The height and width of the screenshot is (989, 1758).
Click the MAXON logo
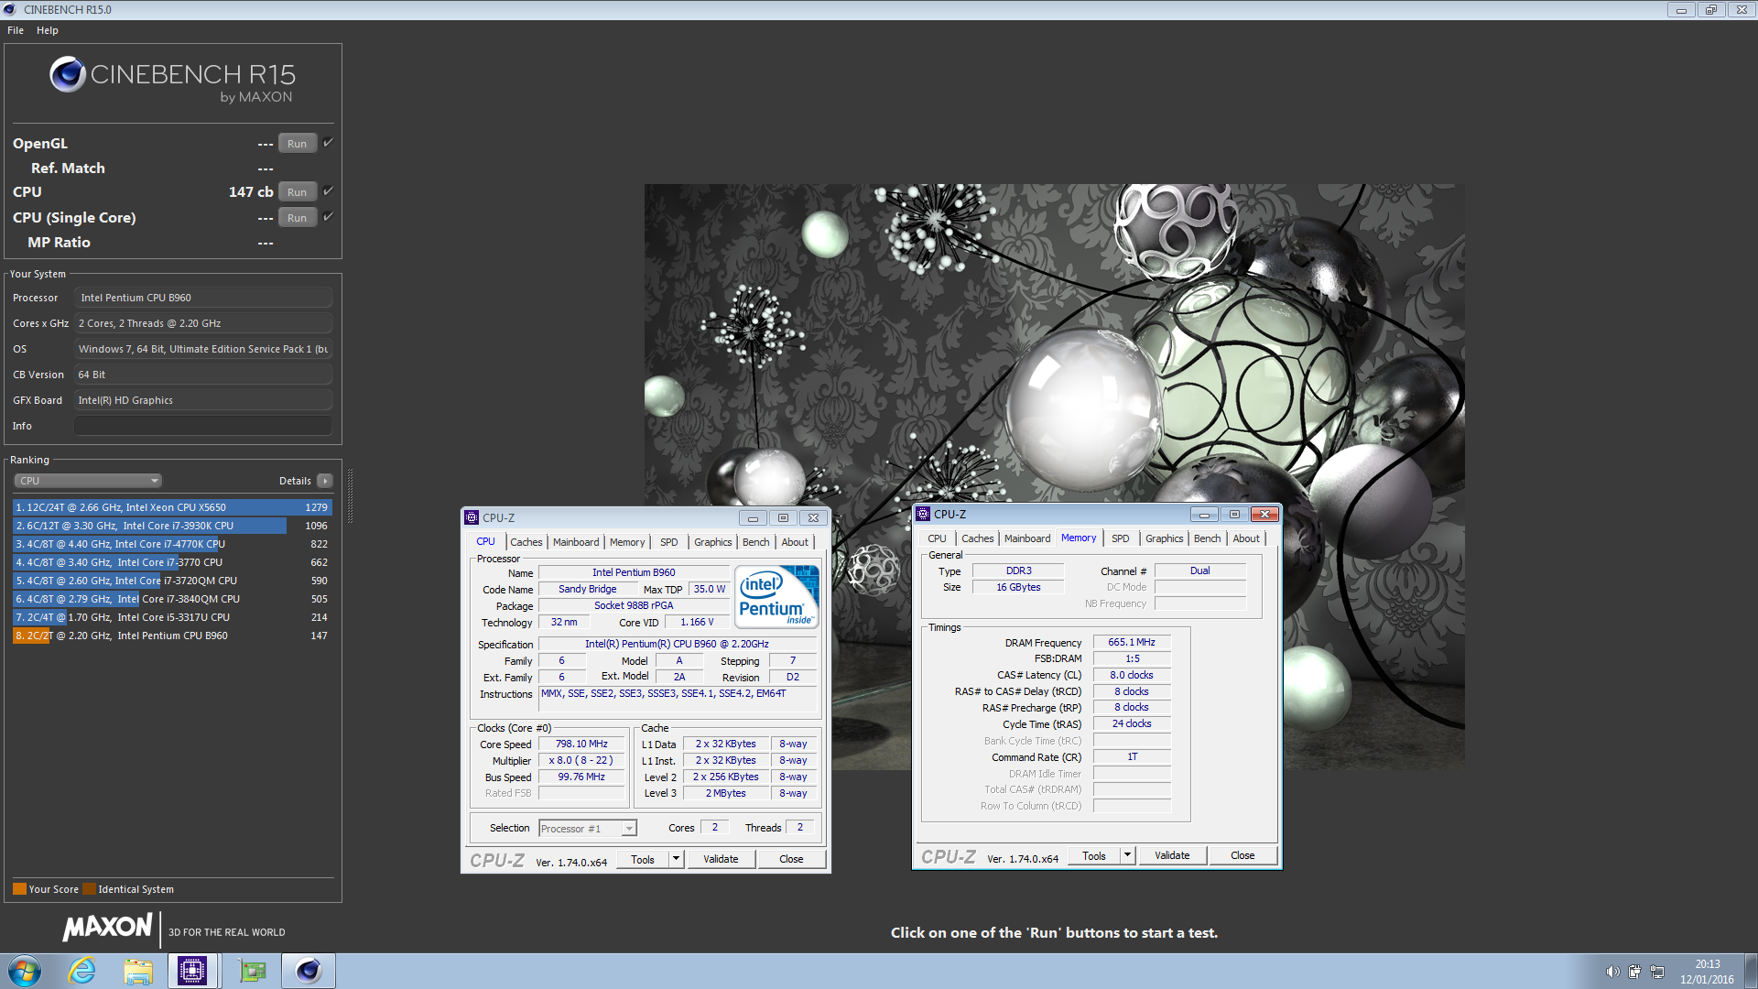(108, 928)
